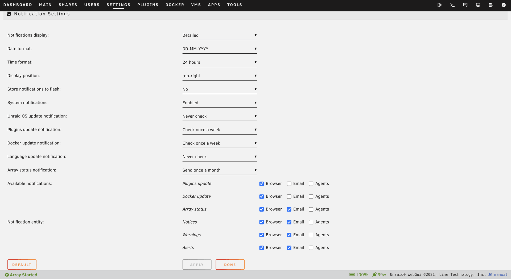
Task: Check Email for Plugins update
Action: (x=289, y=184)
